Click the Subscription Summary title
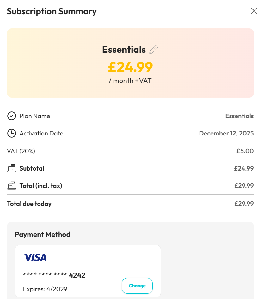This screenshot has width=264, height=306. tap(52, 11)
